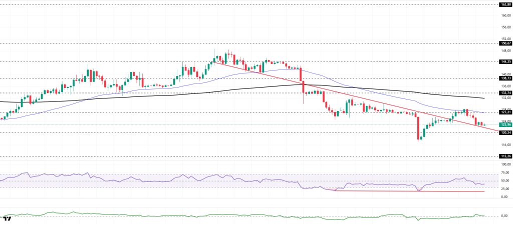Click the purple RSI indicator line
The height and width of the screenshot is (226, 513).
coord(150,179)
